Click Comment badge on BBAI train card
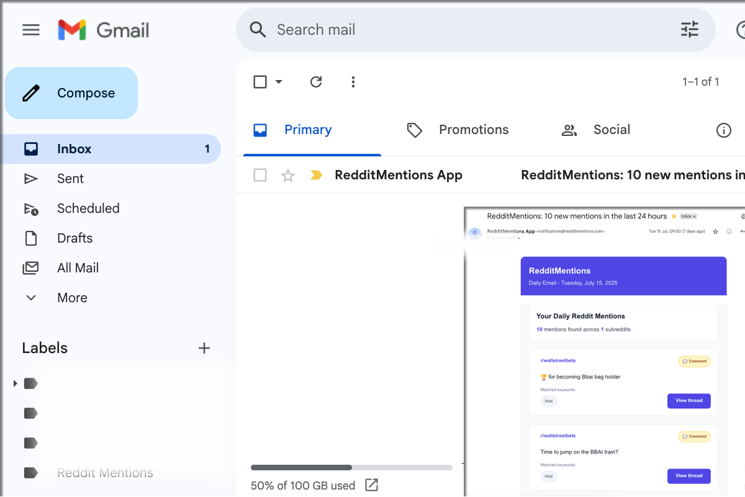 (694, 436)
